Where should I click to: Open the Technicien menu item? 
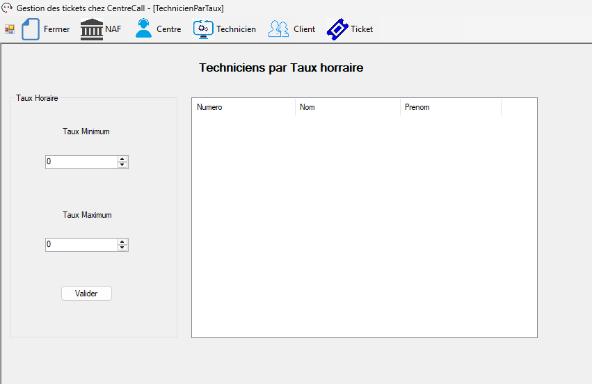tap(235, 29)
